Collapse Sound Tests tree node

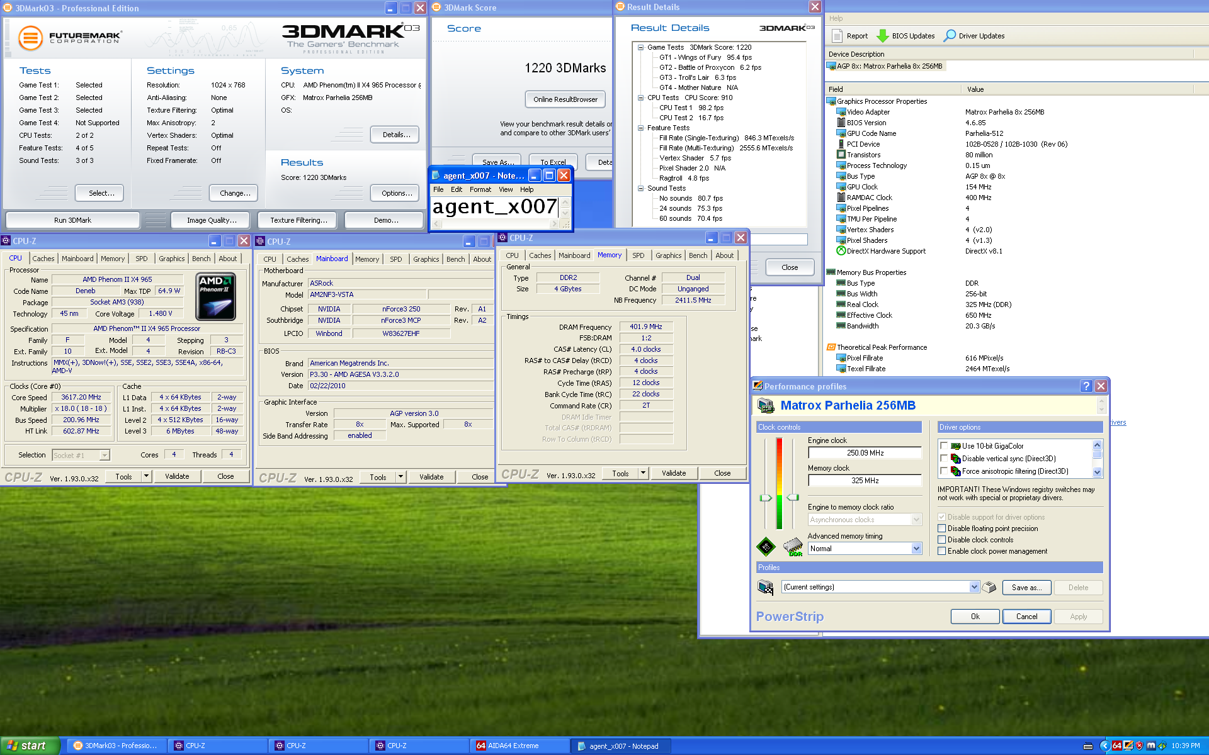[x=640, y=188]
